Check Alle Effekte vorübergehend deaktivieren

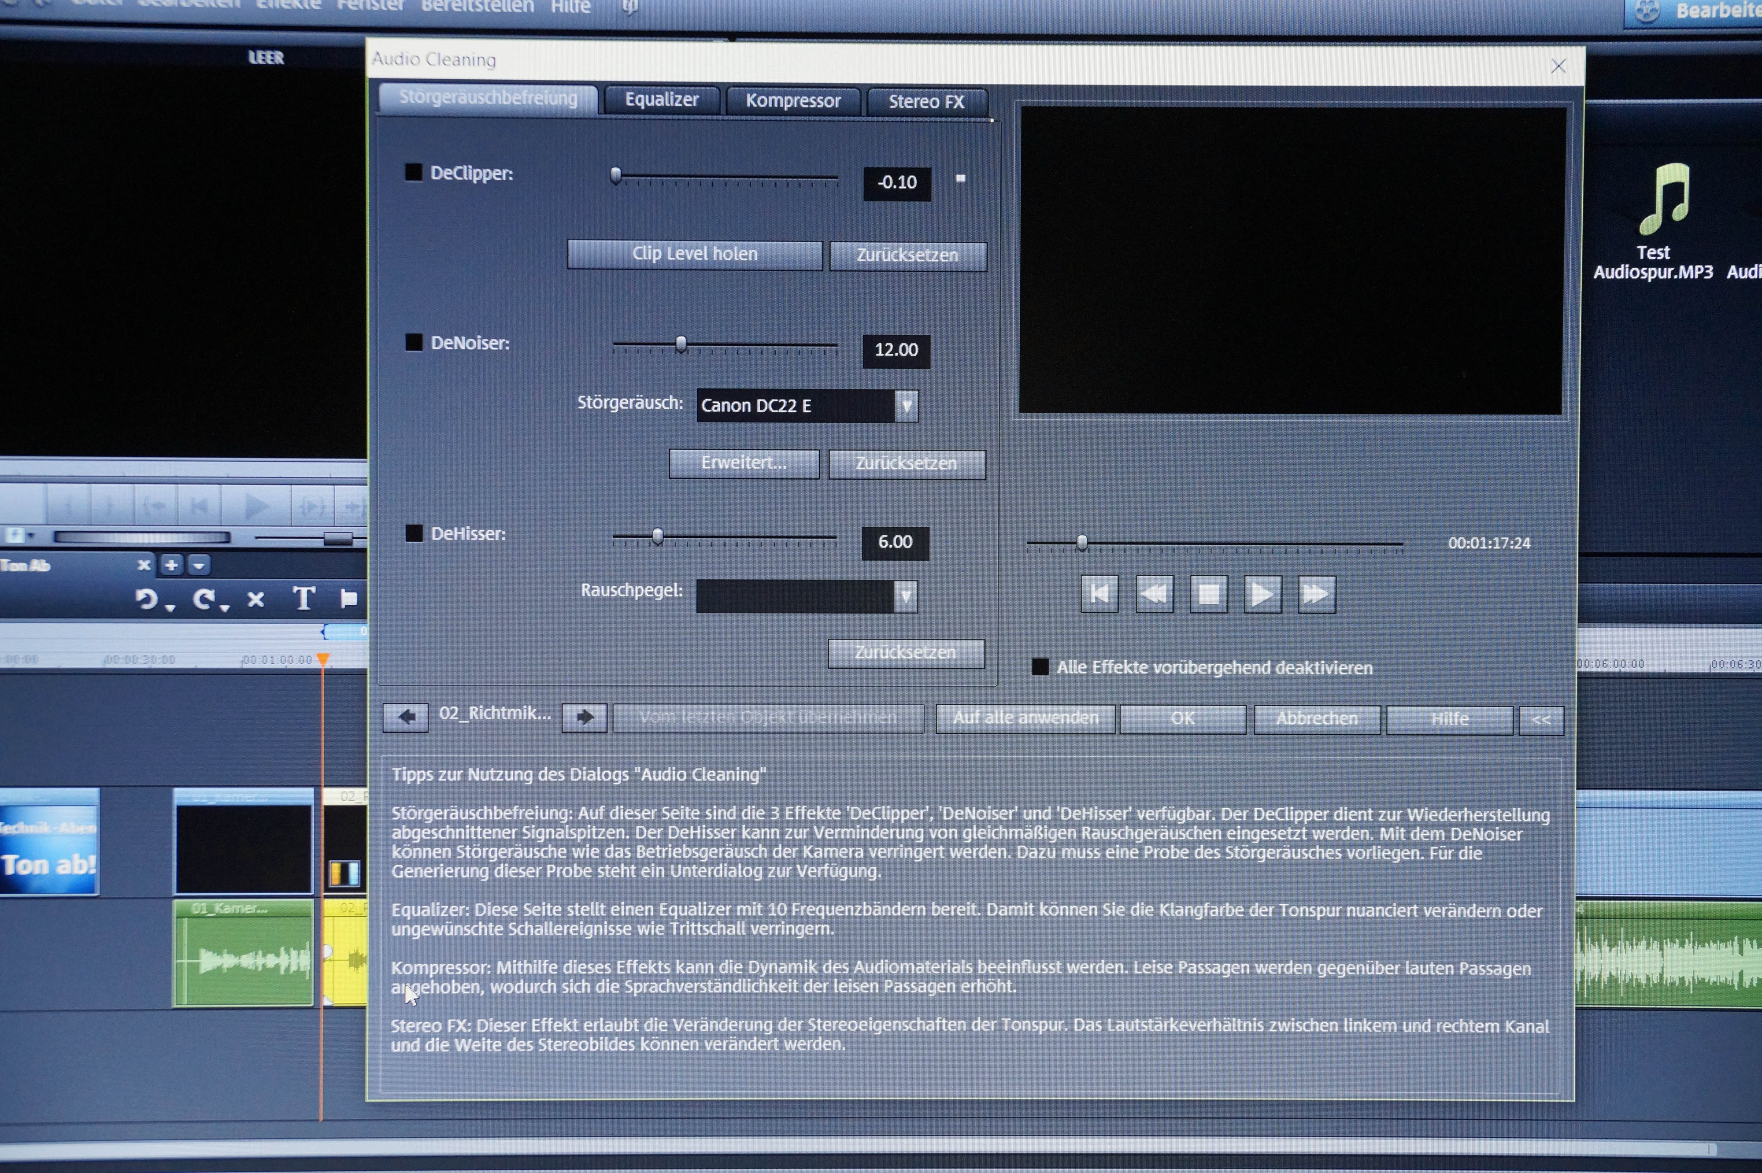click(x=1040, y=666)
